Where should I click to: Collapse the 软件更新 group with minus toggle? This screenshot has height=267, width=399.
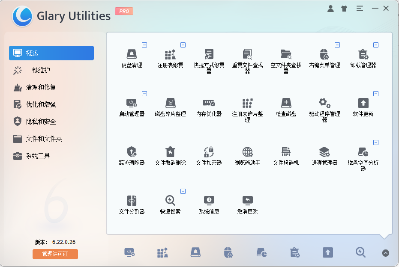coord(376,93)
